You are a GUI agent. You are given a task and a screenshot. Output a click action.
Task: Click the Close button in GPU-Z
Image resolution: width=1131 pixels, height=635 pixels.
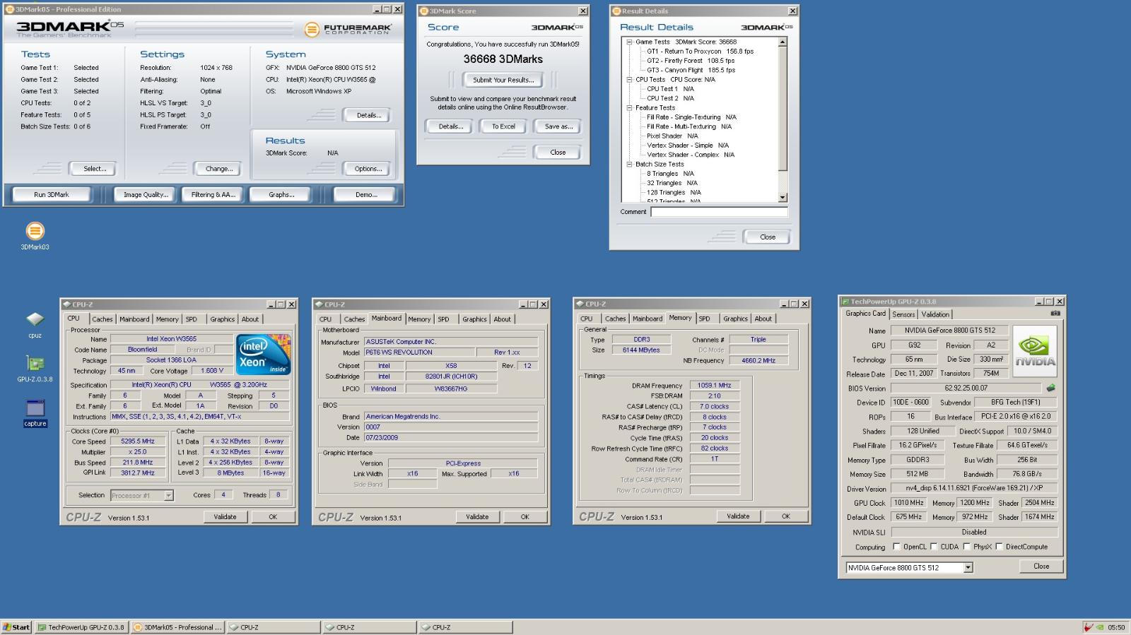click(1041, 566)
